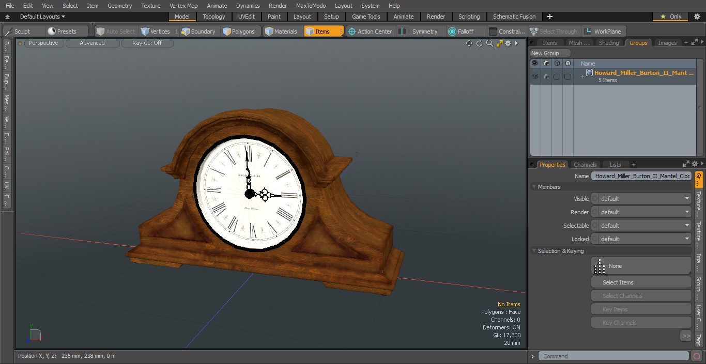Select the Sculpt tool button
The image size is (706, 364).
pyautogui.click(x=18, y=31)
